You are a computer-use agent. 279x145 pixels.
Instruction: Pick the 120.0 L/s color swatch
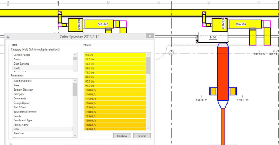[x=115, y=103]
